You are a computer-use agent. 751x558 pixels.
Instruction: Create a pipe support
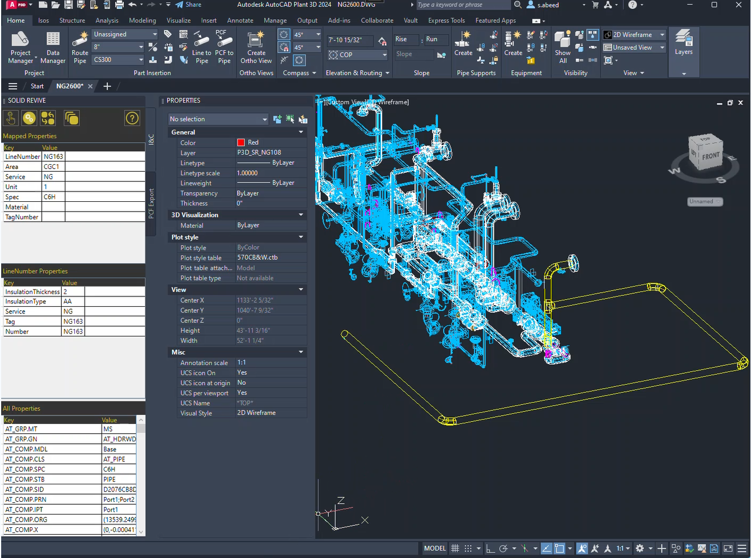click(x=463, y=44)
